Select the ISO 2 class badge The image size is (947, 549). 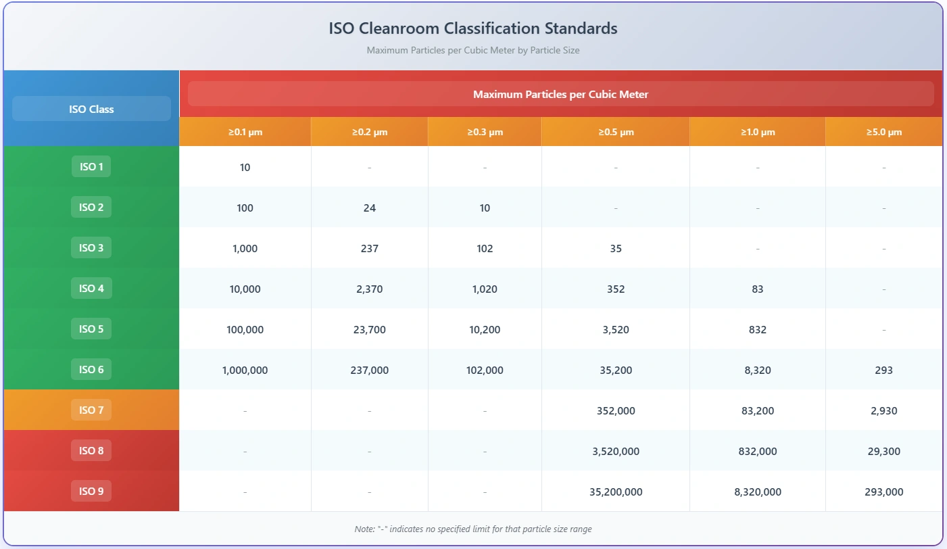point(91,207)
